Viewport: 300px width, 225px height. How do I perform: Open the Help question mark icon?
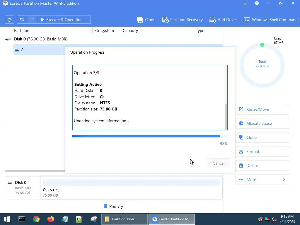pyautogui.click(x=257, y=3)
